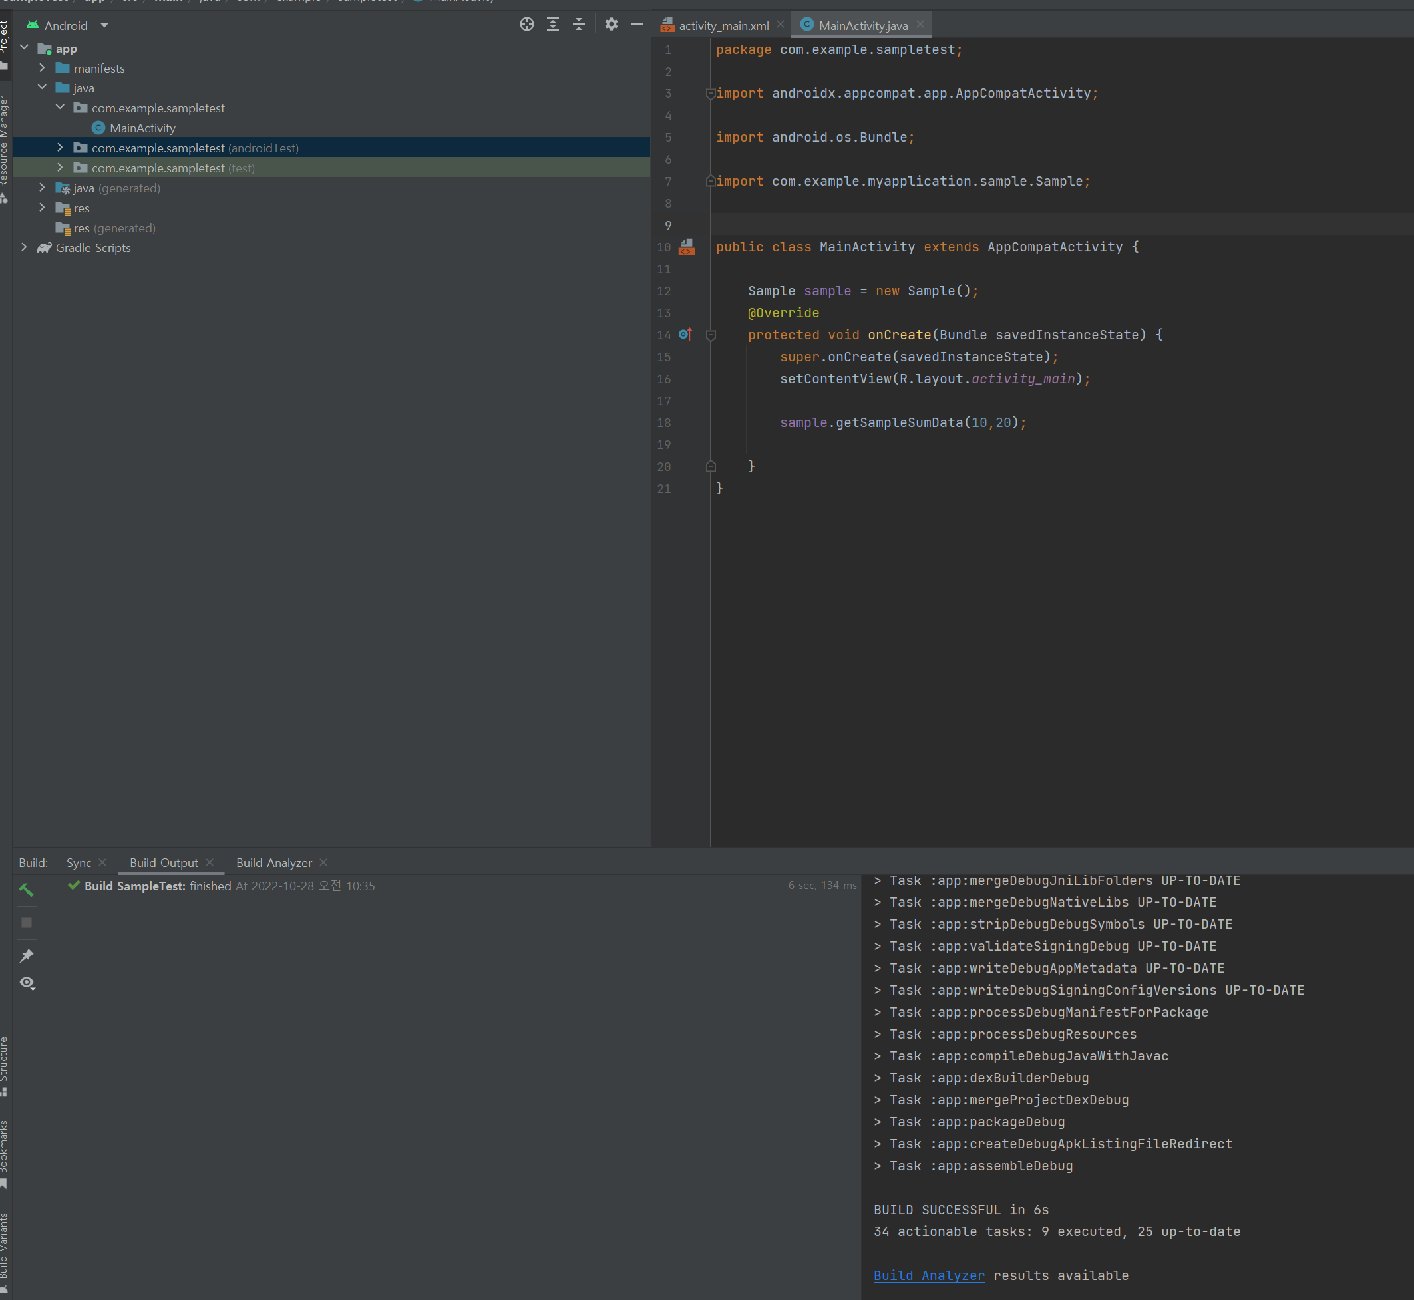
Task: Click the Build Analyzer link in output
Action: tap(929, 1275)
